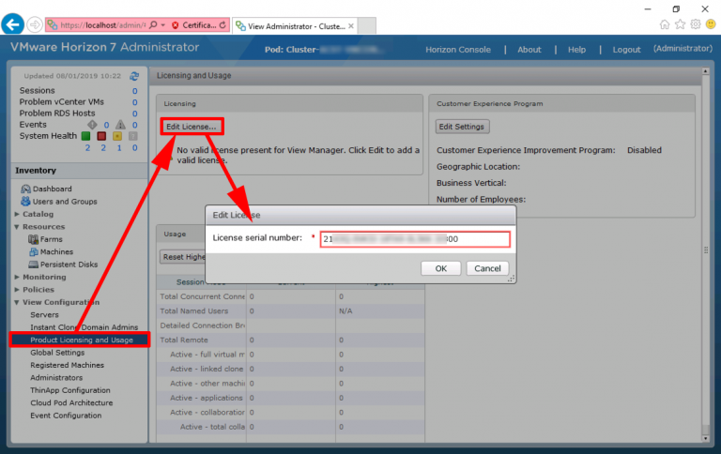Collapse the View Configuration tree node
The height and width of the screenshot is (454, 721).
17,302
